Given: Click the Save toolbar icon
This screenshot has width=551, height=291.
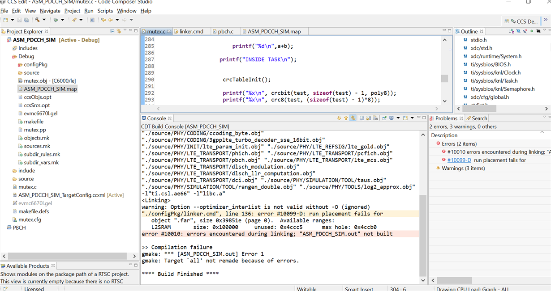Looking at the screenshot, I should [19, 20].
